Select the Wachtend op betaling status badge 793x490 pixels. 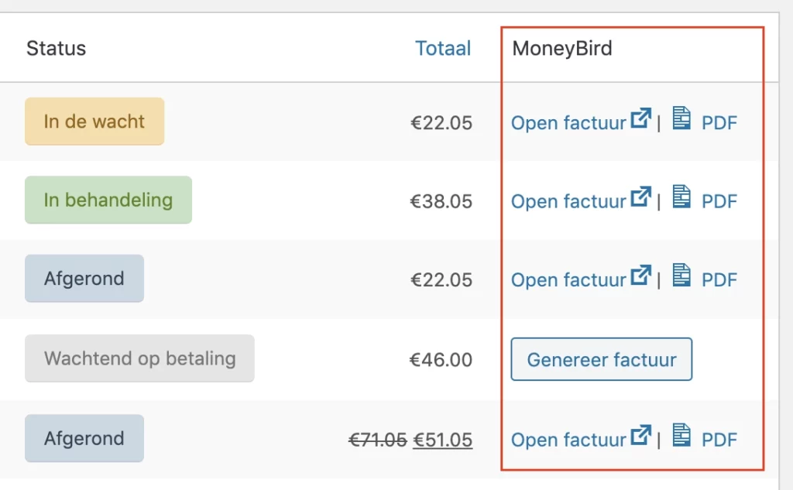[139, 358]
